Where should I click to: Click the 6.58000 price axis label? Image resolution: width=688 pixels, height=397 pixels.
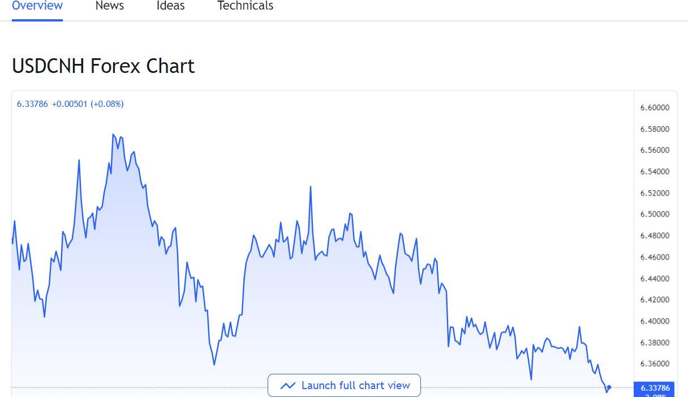655,129
